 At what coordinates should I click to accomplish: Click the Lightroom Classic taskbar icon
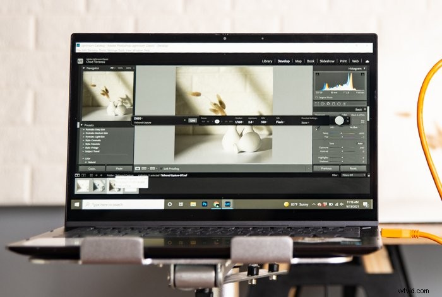227,204
